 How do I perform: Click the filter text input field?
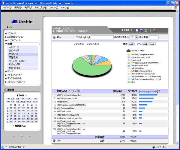click(x=102, y=37)
